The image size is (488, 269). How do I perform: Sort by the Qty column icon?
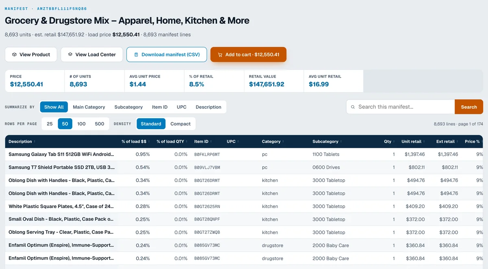(394, 142)
